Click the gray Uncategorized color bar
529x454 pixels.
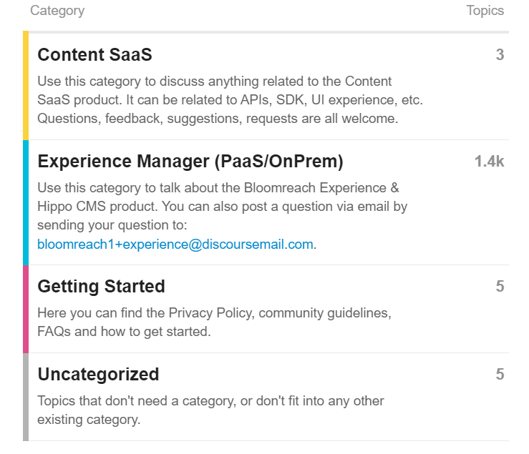(x=26, y=397)
